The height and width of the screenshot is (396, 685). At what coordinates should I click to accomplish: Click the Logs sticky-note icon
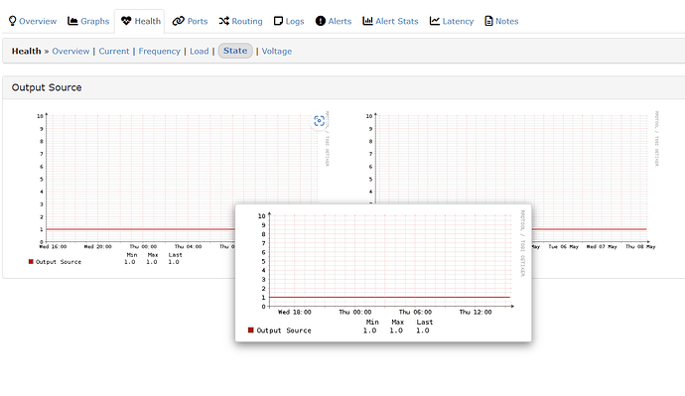coord(278,21)
